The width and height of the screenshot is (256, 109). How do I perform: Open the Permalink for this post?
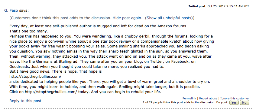[x=189, y=98]
